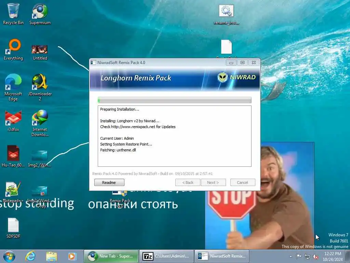
Task: Click the 'Patching: uxtheme.dll' log line
Action: click(118, 150)
